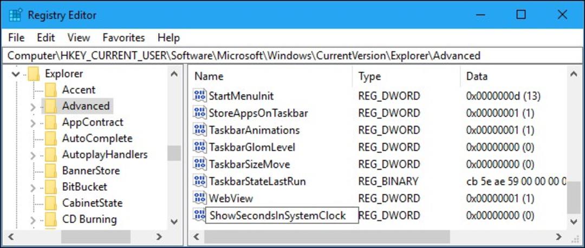Click the StartMenuInit DWORD value icon

[200, 95]
